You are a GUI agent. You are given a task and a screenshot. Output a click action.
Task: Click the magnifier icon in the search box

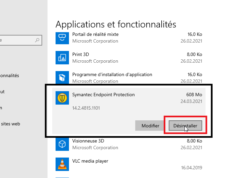click(x=37, y=40)
